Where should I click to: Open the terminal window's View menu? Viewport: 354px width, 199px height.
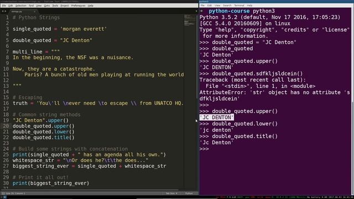tap(217, 6)
